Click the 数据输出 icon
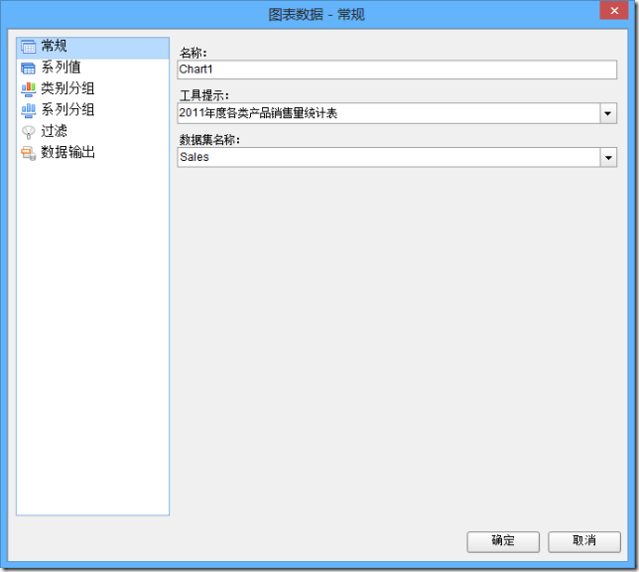The height and width of the screenshot is (572, 639). coord(28,153)
